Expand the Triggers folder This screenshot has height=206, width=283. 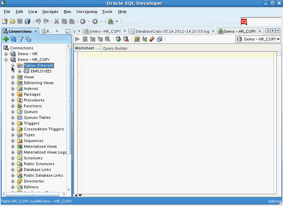click(x=13, y=124)
